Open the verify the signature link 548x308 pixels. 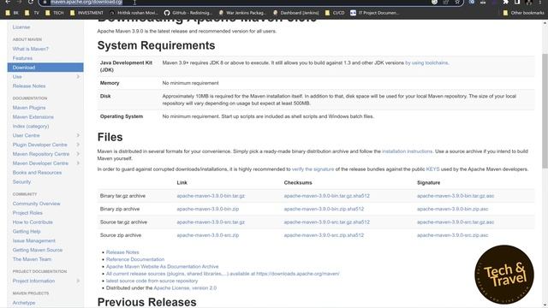(313, 169)
